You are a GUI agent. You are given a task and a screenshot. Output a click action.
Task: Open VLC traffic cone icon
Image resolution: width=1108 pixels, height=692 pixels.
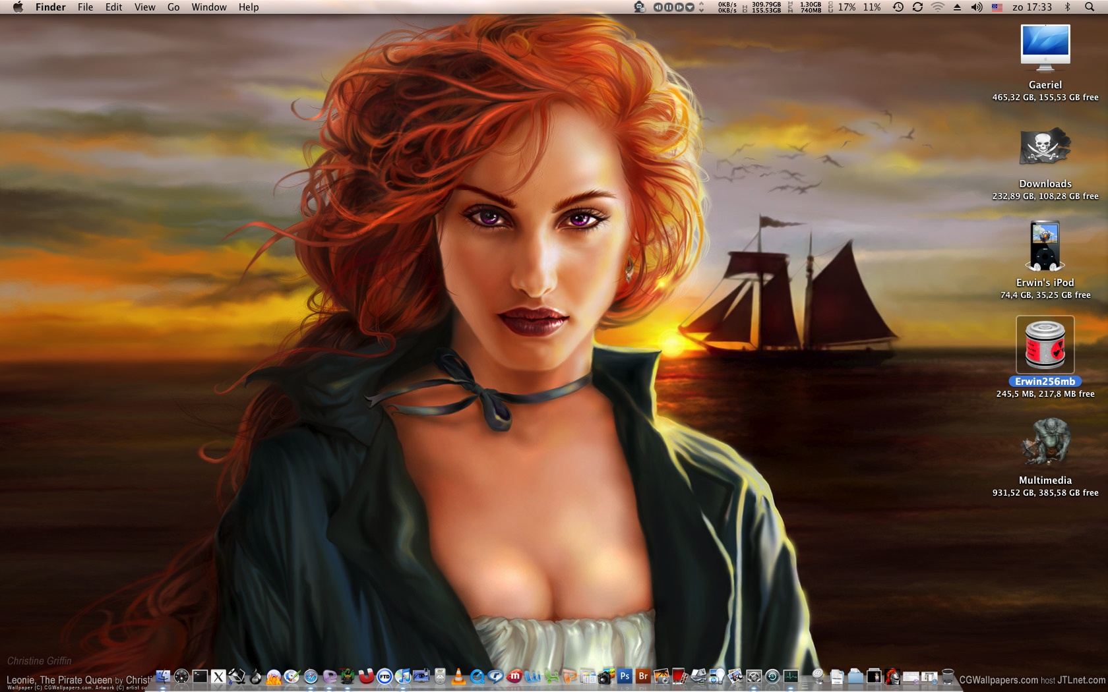(458, 677)
